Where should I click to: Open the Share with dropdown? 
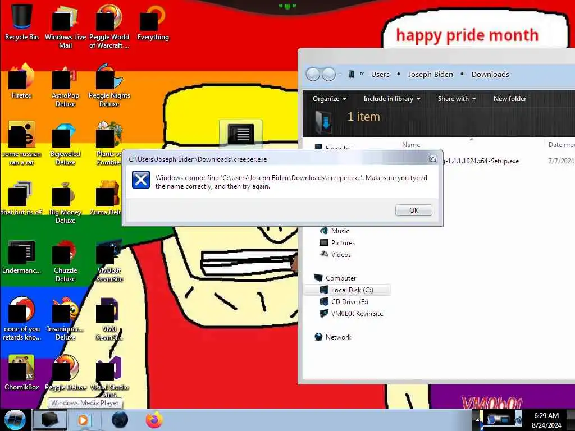(457, 99)
